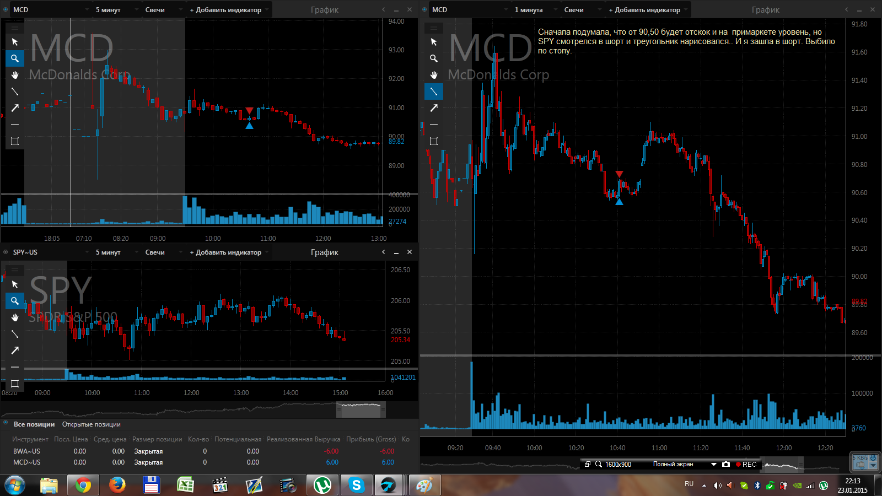The image size is (882, 496).
Task: Select the zoom magnifier tool in the MCD 5-minute chart
Action: tap(15, 58)
